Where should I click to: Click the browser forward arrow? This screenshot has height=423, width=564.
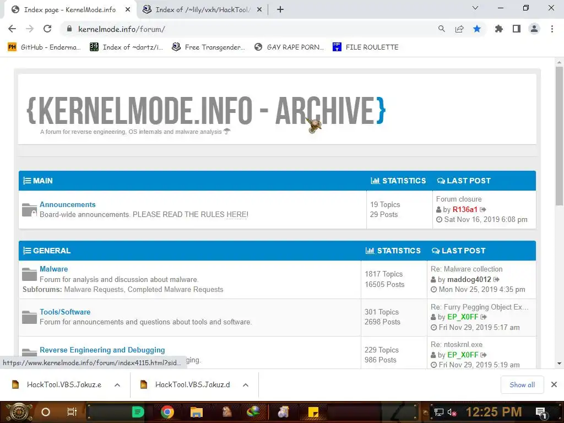point(30,29)
